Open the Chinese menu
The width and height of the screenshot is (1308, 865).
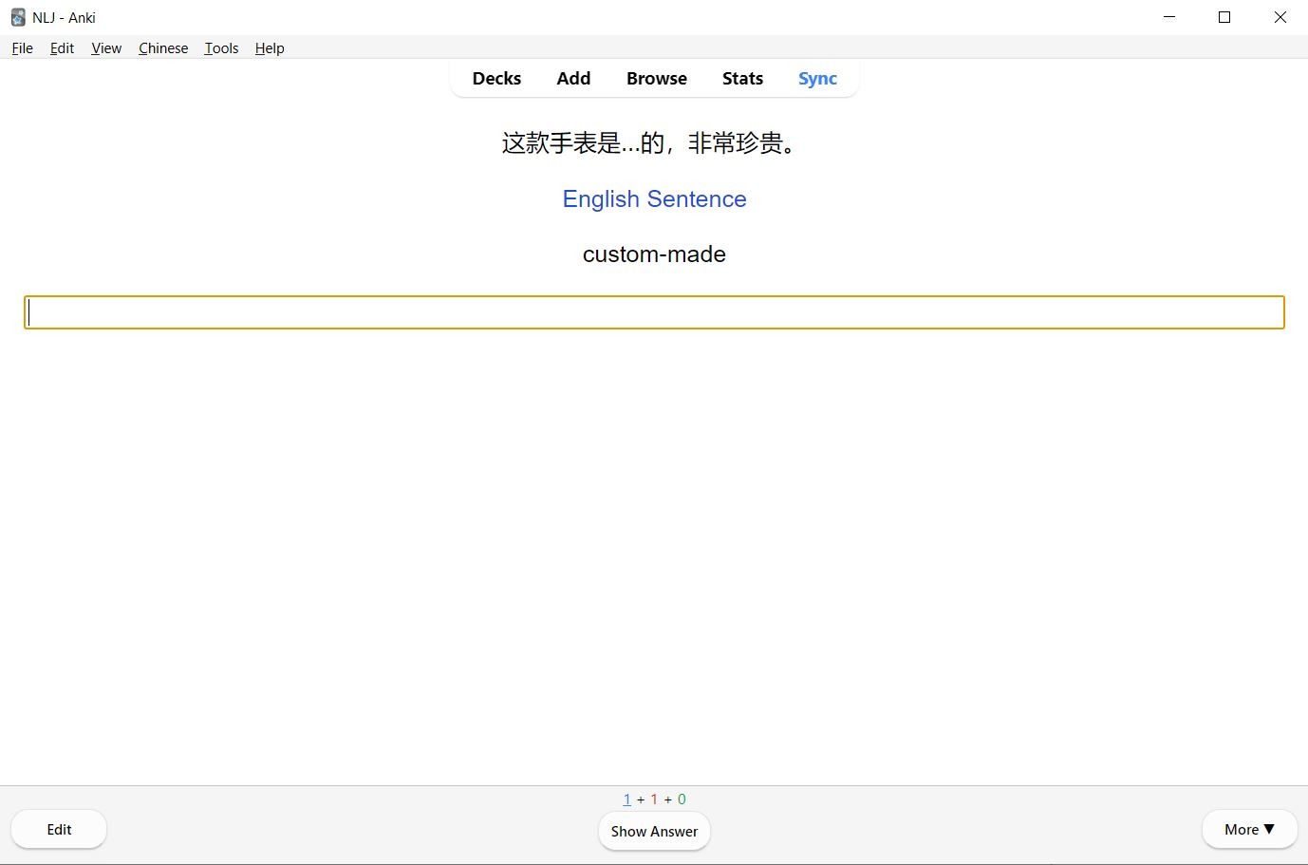coord(163,48)
